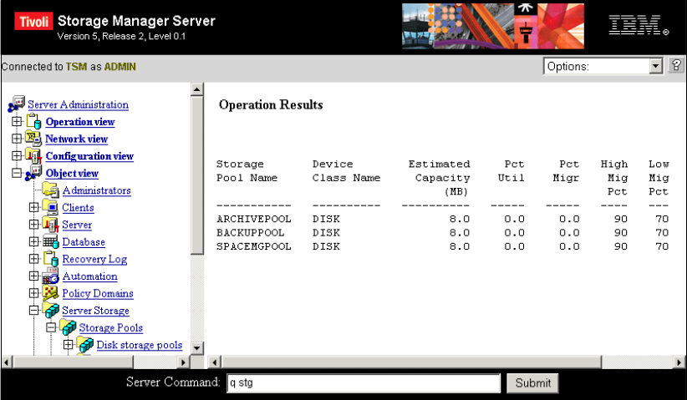
Task: Click the Database grid icon
Action: pyautogui.click(x=51, y=241)
